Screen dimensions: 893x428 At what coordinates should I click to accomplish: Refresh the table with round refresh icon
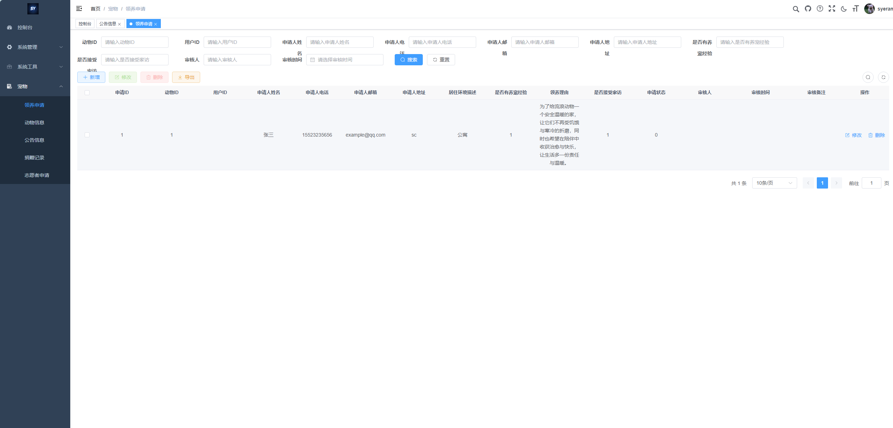pyautogui.click(x=883, y=77)
